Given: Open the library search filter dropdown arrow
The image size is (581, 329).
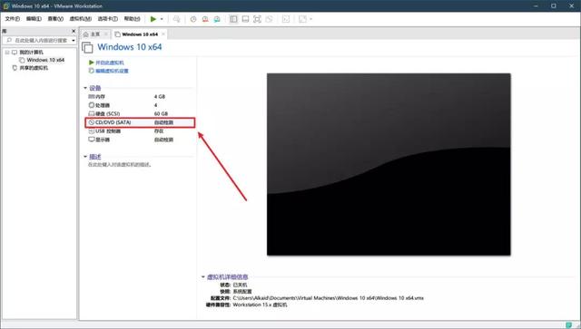Looking at the screenshot, I should click(74, 40).
